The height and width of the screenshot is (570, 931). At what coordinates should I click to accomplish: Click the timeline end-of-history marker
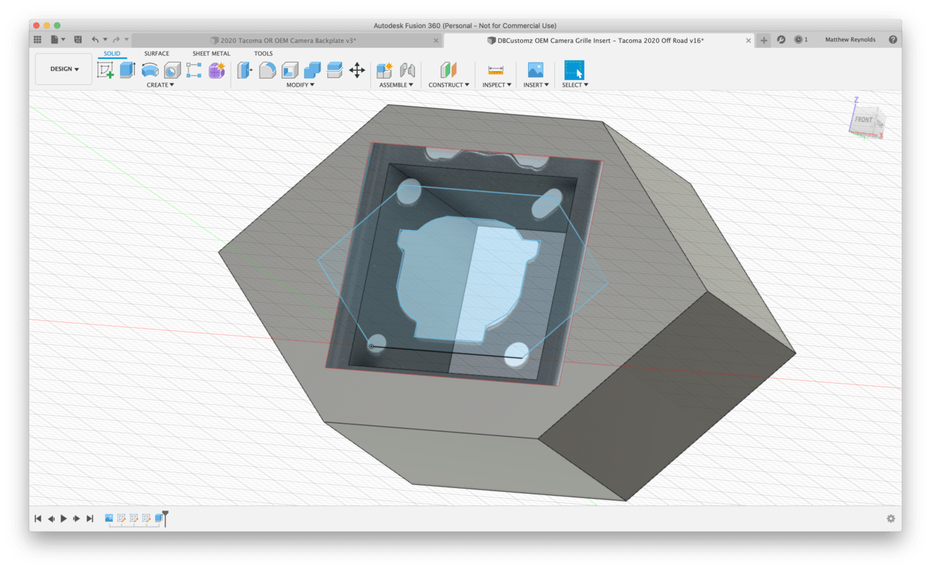coord(165,518)
